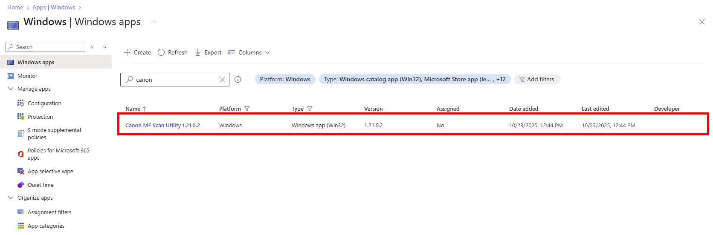Click the ellipsis more options next to title
This screenshot has height=235, width=713.
pos(154,22)
